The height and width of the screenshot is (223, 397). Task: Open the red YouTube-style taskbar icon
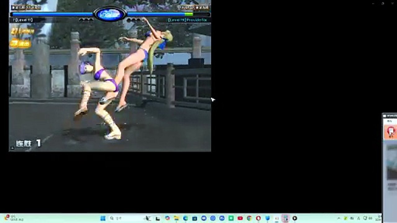240,218
